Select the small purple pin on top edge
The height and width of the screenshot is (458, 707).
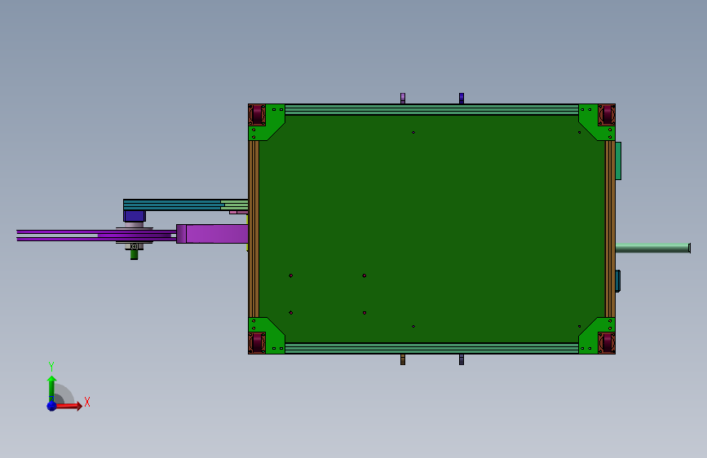click(403, 99)
